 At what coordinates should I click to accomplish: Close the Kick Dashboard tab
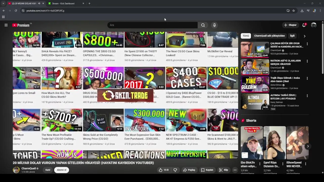pyautogui.click(x=83, y=4)
